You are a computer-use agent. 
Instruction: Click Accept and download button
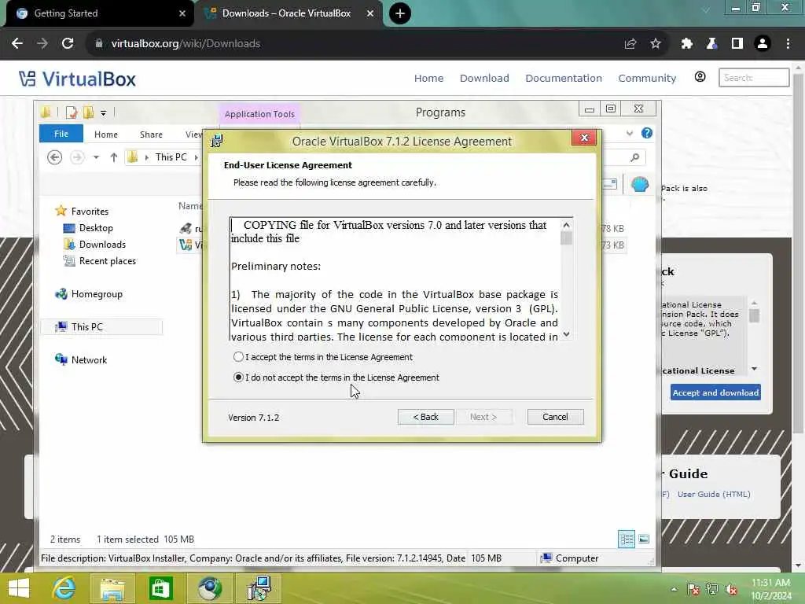click(x=715, y=392)
